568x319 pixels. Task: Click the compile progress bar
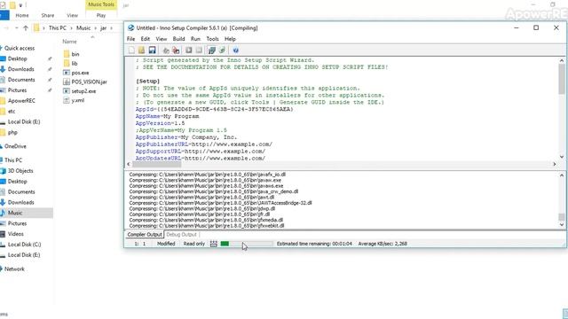coord(247,244)
